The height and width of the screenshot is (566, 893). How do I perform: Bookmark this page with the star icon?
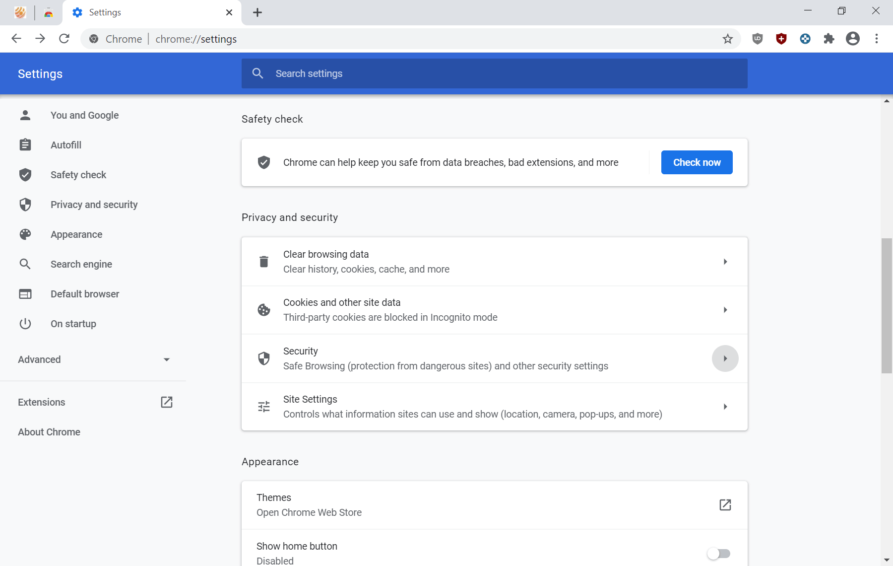727,39
